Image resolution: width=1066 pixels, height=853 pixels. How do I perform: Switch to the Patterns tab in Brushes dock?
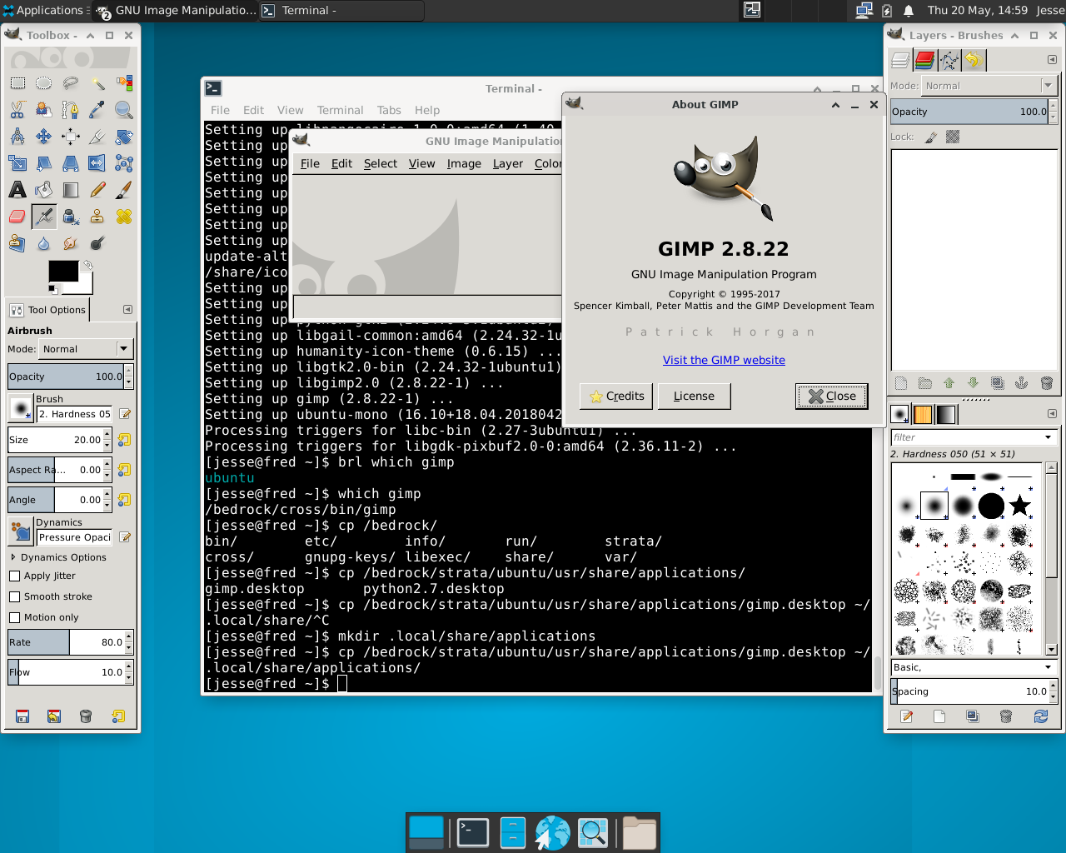point(923,414)
